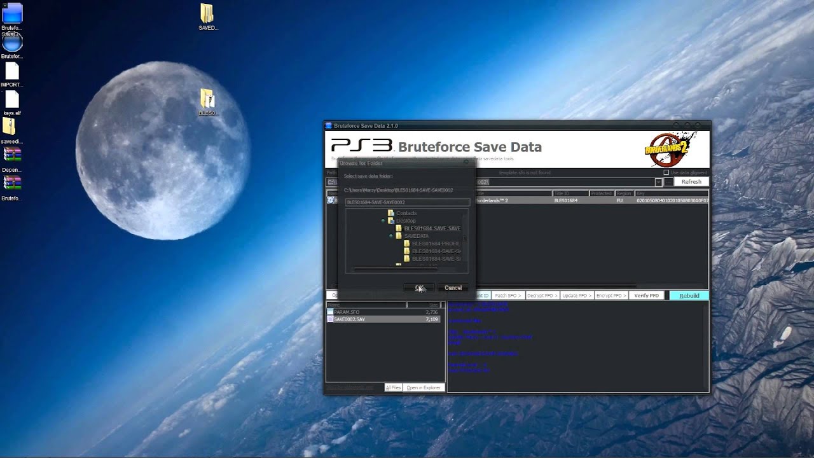Screen dimensions: 814x458
Task: Click the Title ID column header
Action: coord(570,193)
